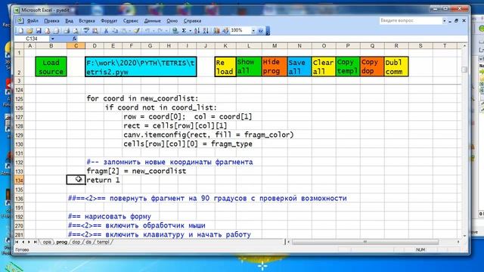Open the help question box dropdown
Image resolution: width=484 pixels, height=272 pixels.
click(445, 20)
